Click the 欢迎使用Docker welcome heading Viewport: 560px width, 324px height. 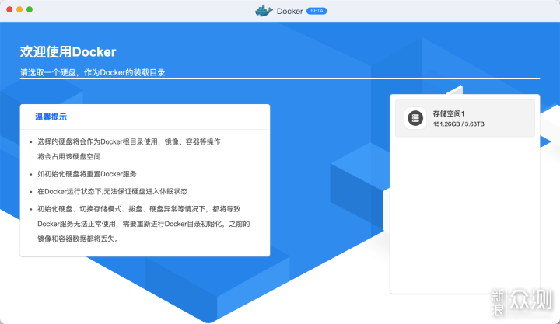click(x=68, y=52)
